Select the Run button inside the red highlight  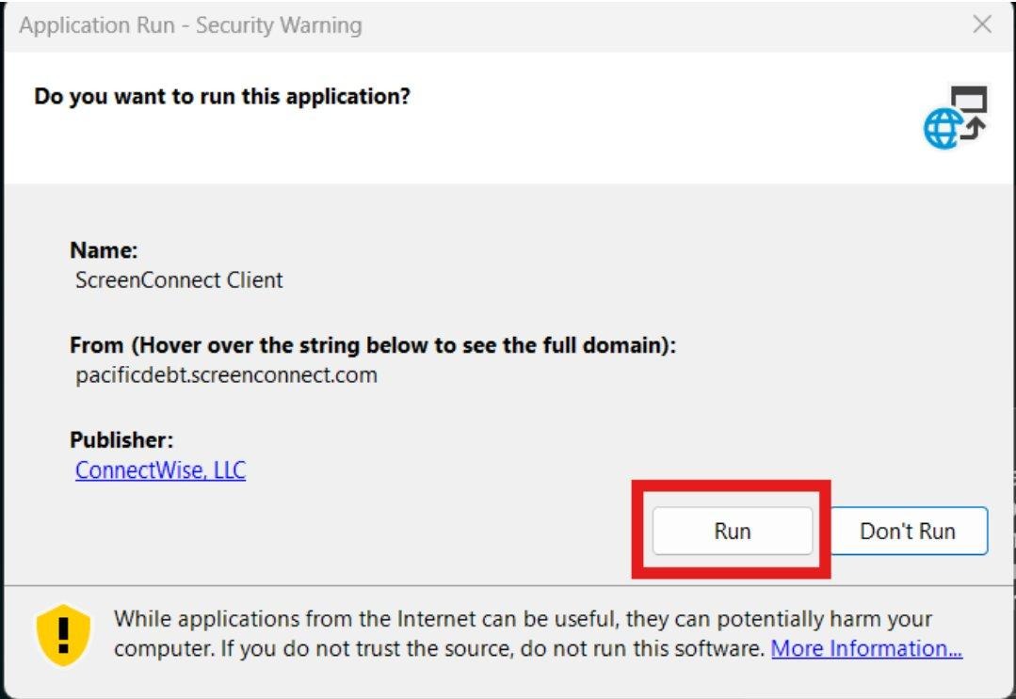(x=733, y=530)
